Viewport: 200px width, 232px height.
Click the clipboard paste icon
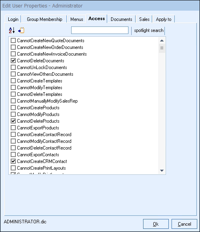pyautogui.click(x=21, y=30)
